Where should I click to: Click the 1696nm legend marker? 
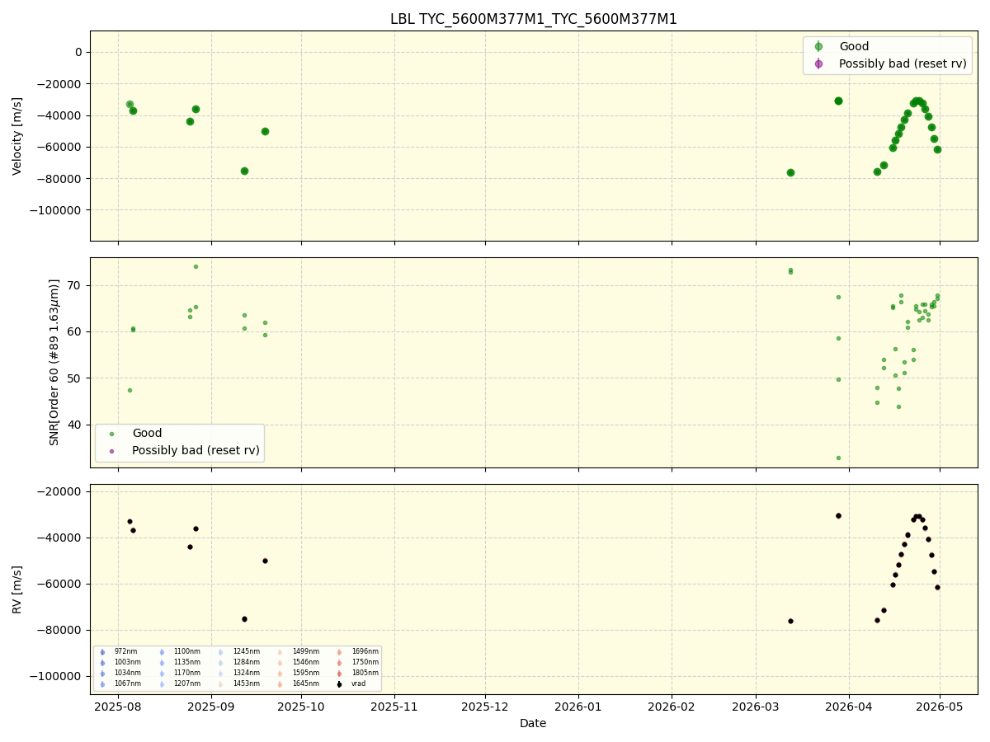point(339,652)
